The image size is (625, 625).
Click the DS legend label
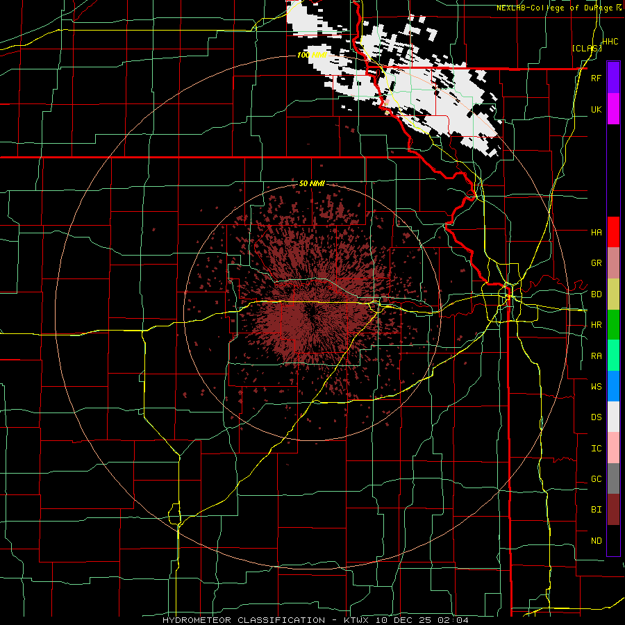click(597, 417)
